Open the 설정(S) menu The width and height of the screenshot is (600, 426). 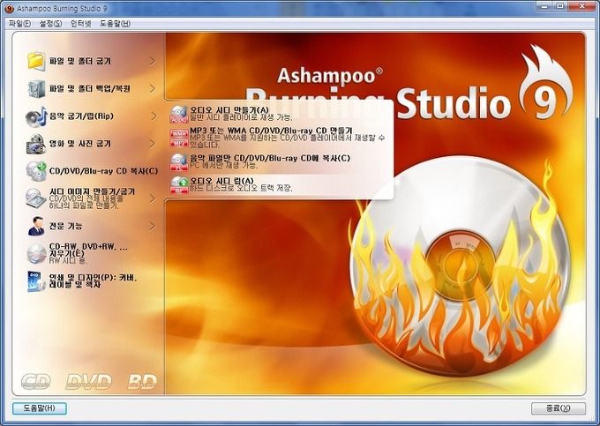pos(50,23)
